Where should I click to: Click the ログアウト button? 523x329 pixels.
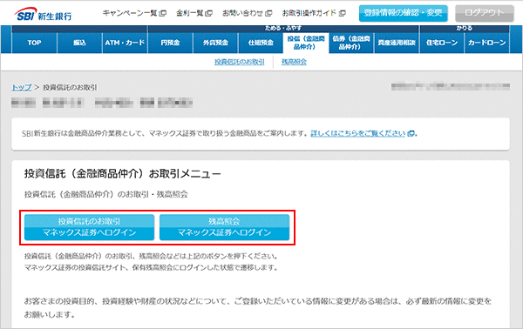click(x=485, y=13)
